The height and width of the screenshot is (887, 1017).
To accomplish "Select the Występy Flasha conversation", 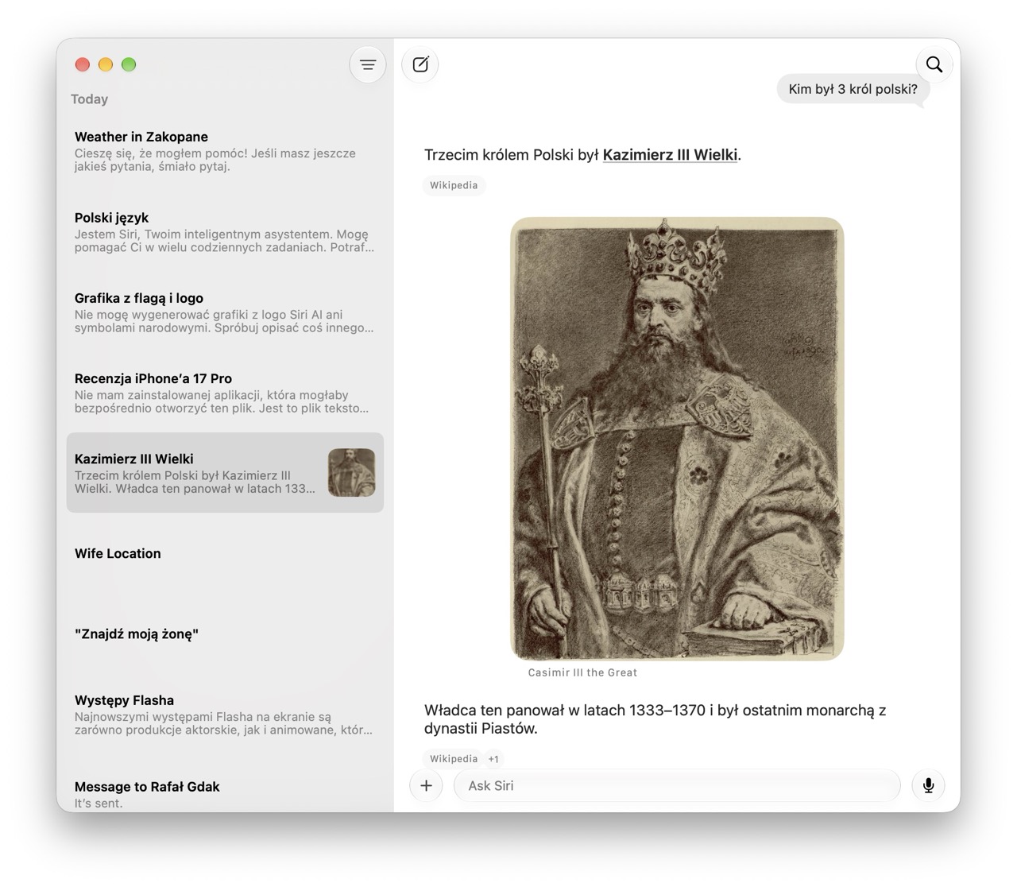I will click(x=225, y=714).
